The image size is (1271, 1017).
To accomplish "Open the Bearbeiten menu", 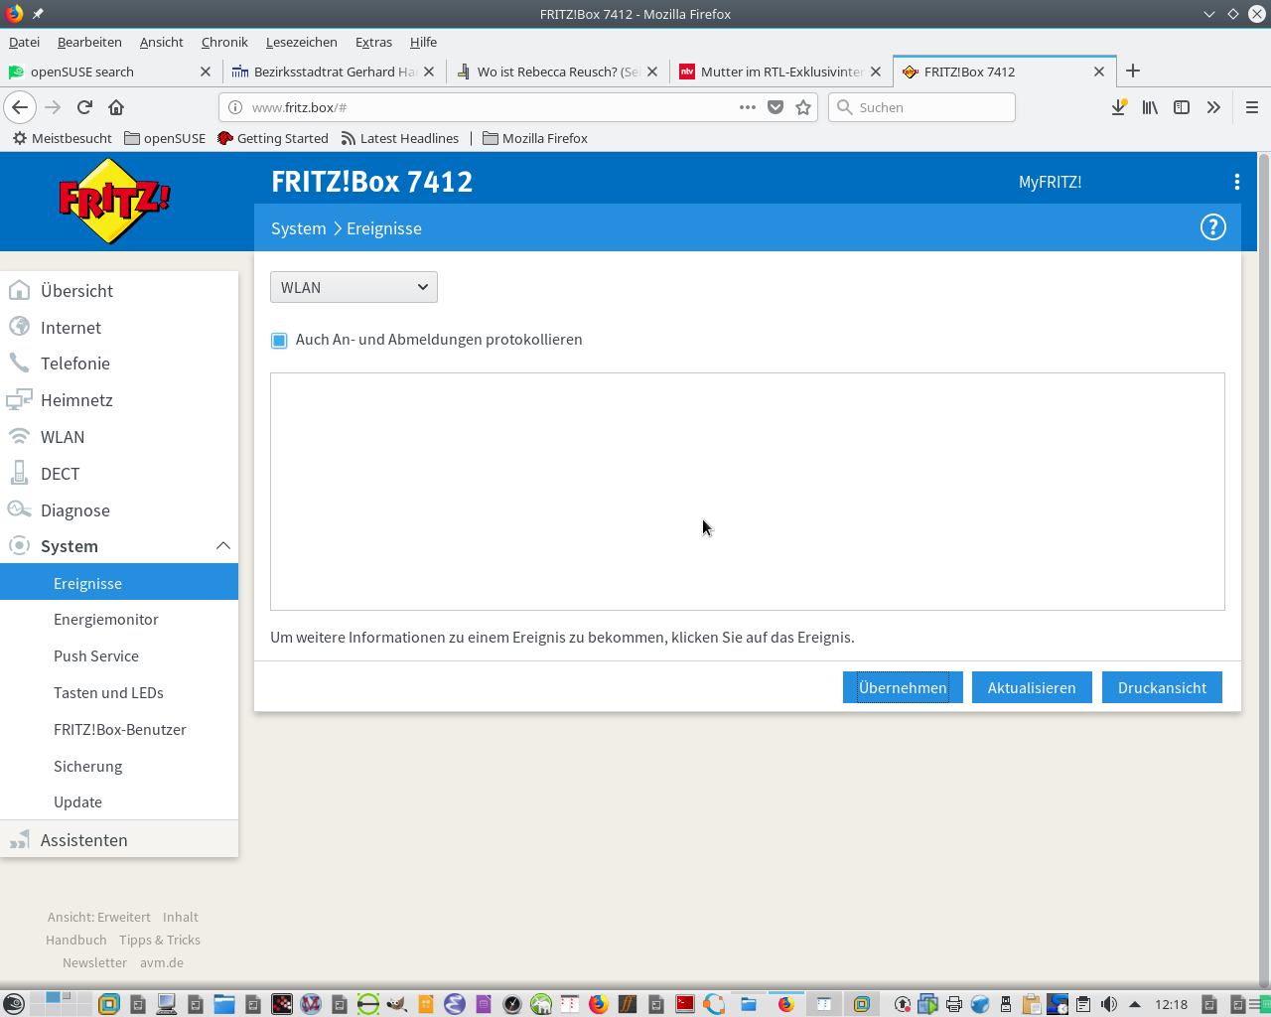I will pos(89,42).
